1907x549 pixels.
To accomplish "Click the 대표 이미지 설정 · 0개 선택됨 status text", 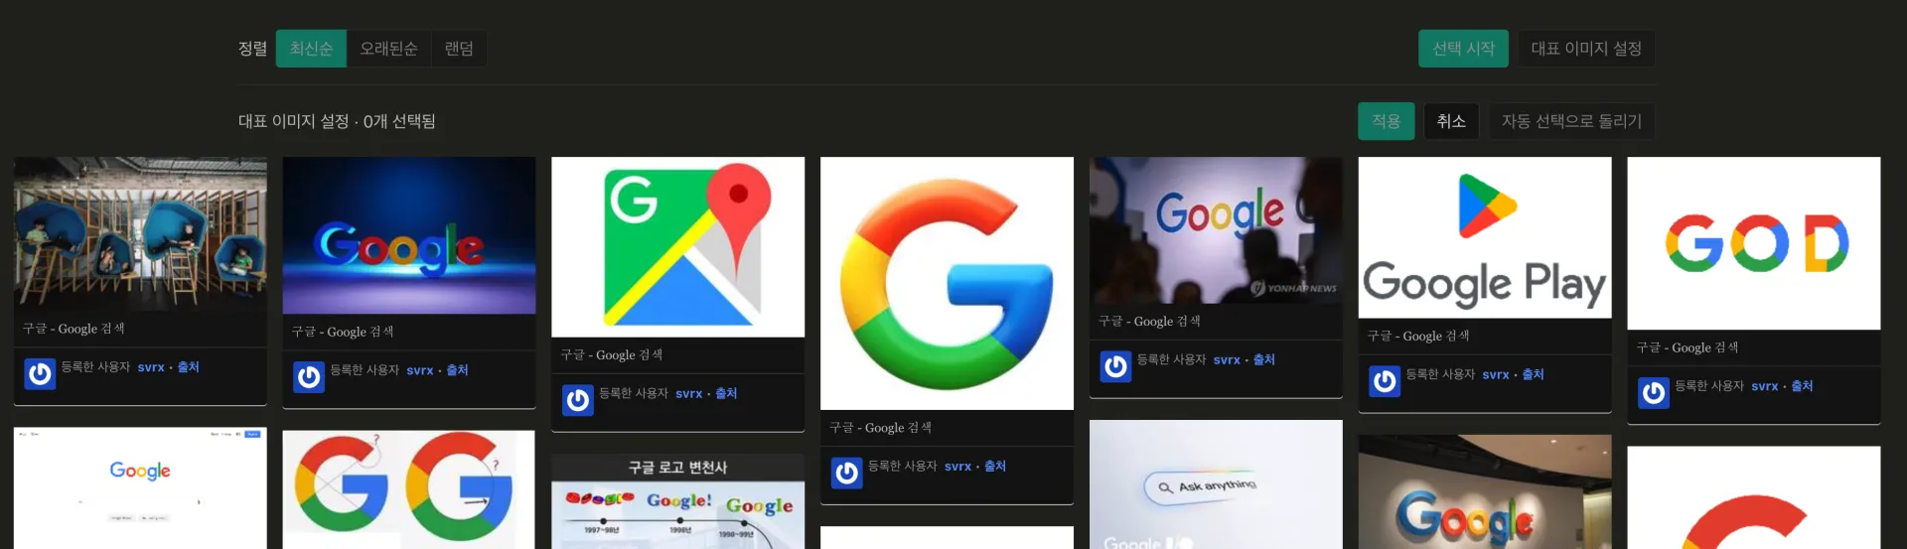I will pyautogui.click(x=337, y=121).
